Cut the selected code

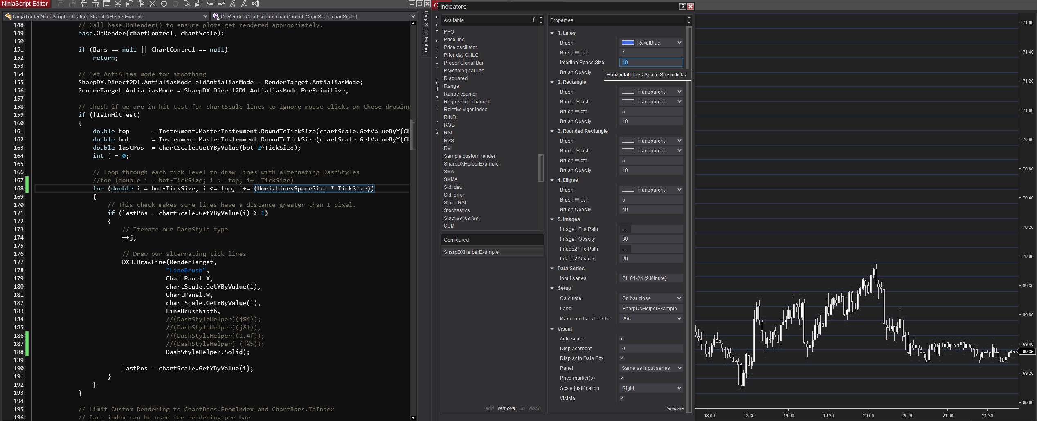pos(118,4)
